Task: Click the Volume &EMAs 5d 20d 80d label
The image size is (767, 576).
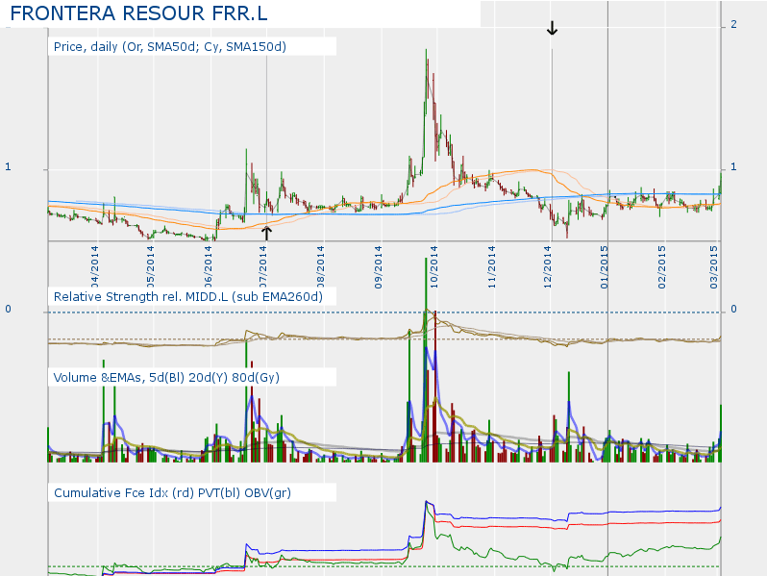Action: tap(166, 377)
